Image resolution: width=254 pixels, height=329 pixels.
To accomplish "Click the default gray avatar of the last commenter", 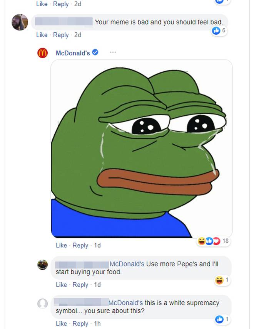I will pos(42,304).
